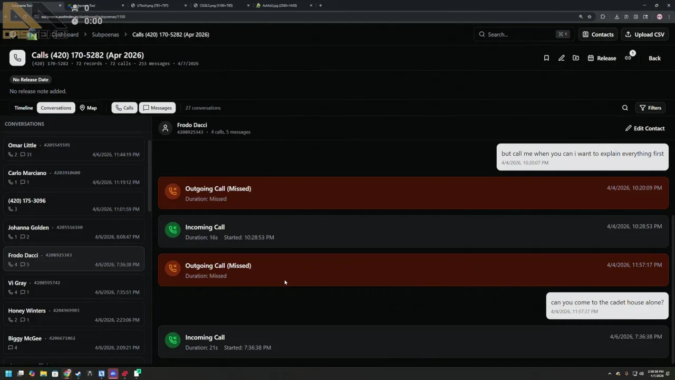Open (420) 175-3096 conversation
The width and height of the screenshot is (675, 380).
pos(74,205)
